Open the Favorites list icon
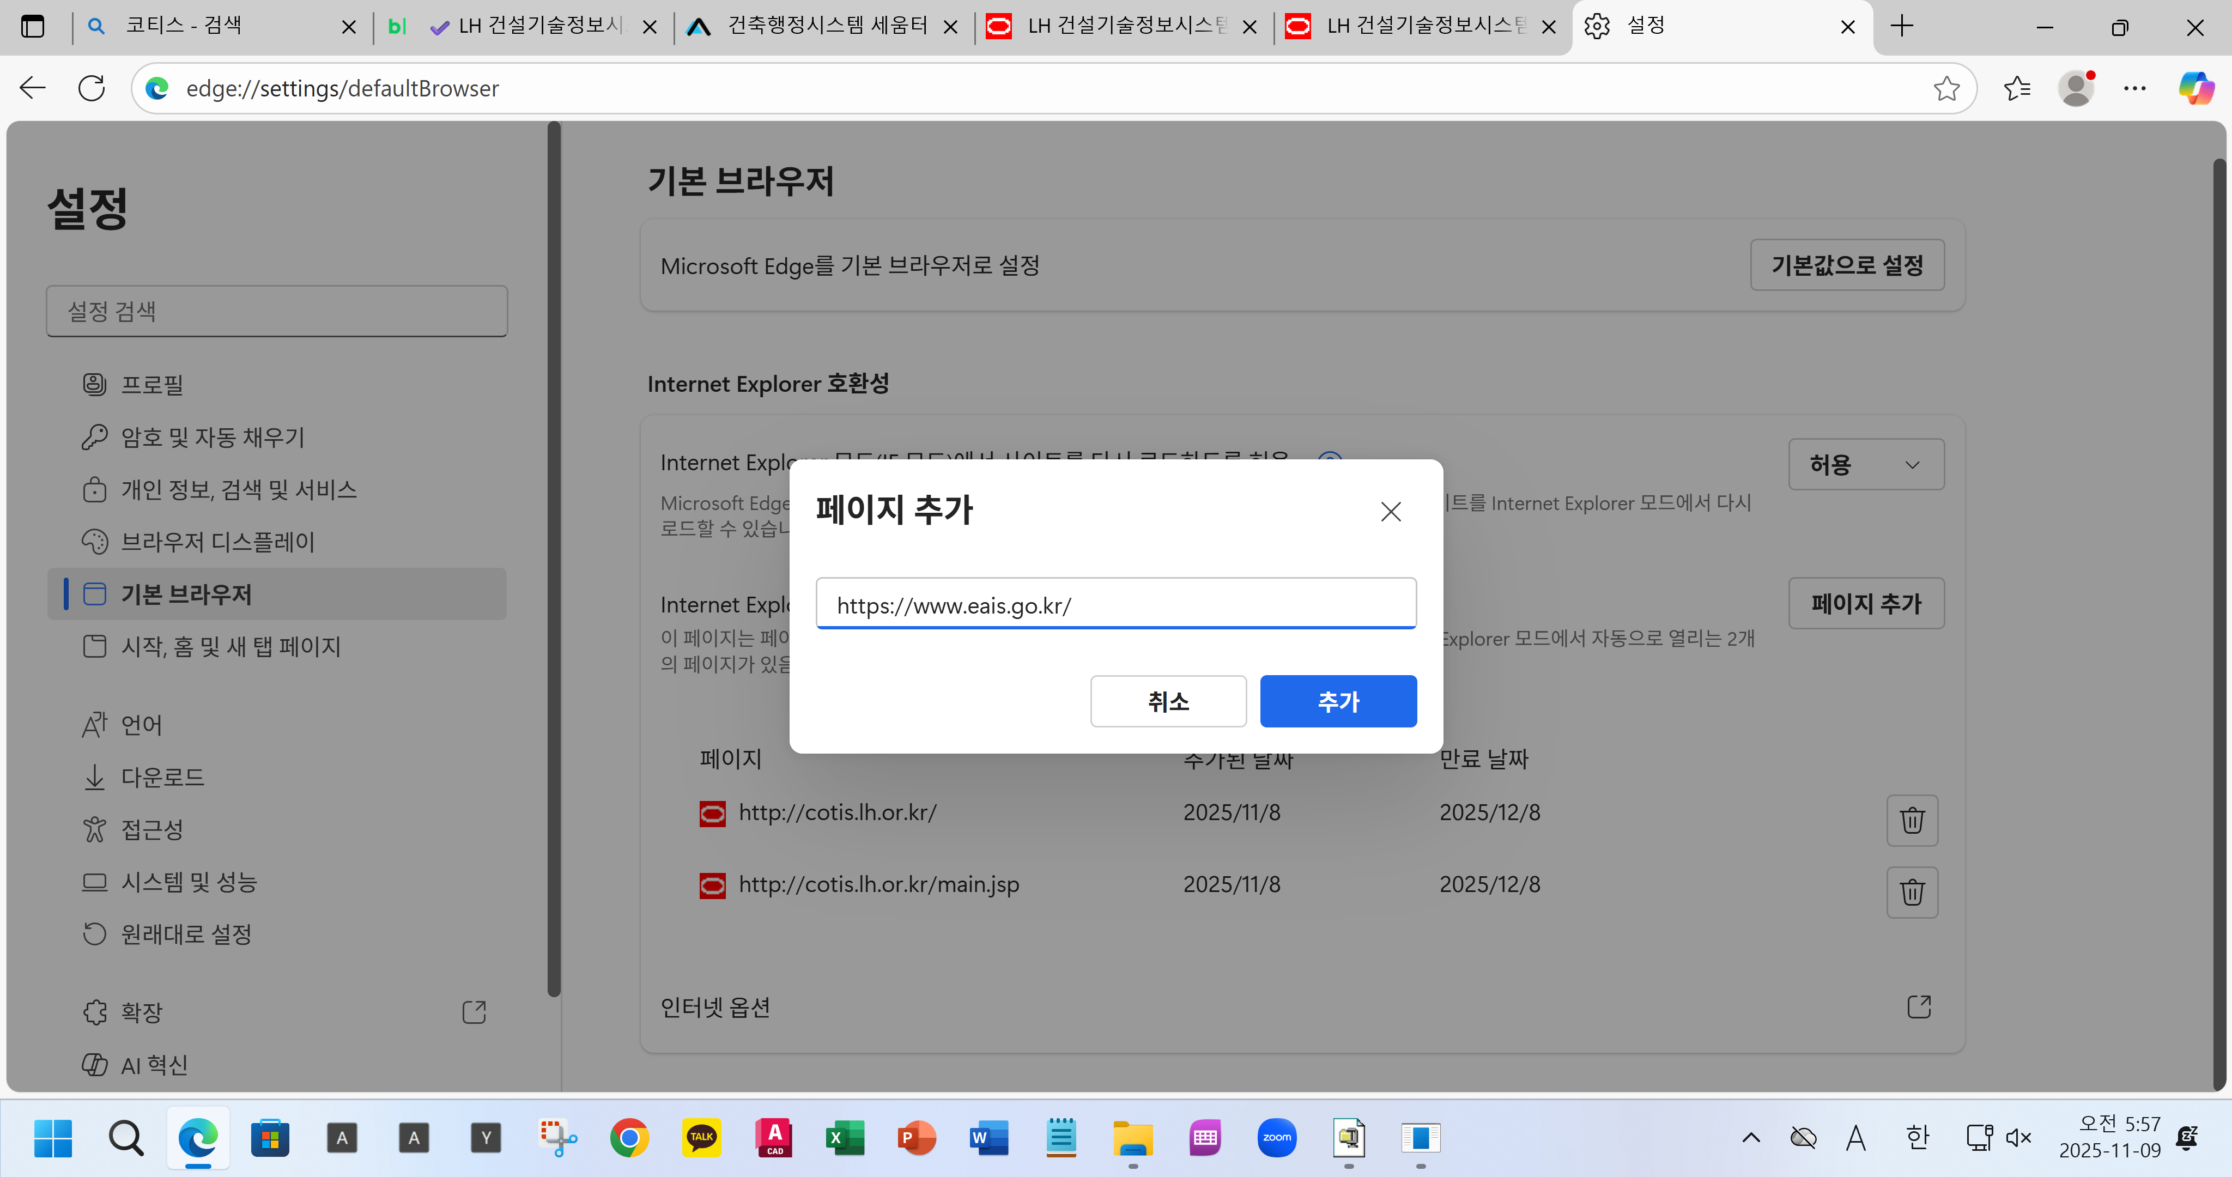Viewport: 2232px width, 1177px height. point(2017,88)
